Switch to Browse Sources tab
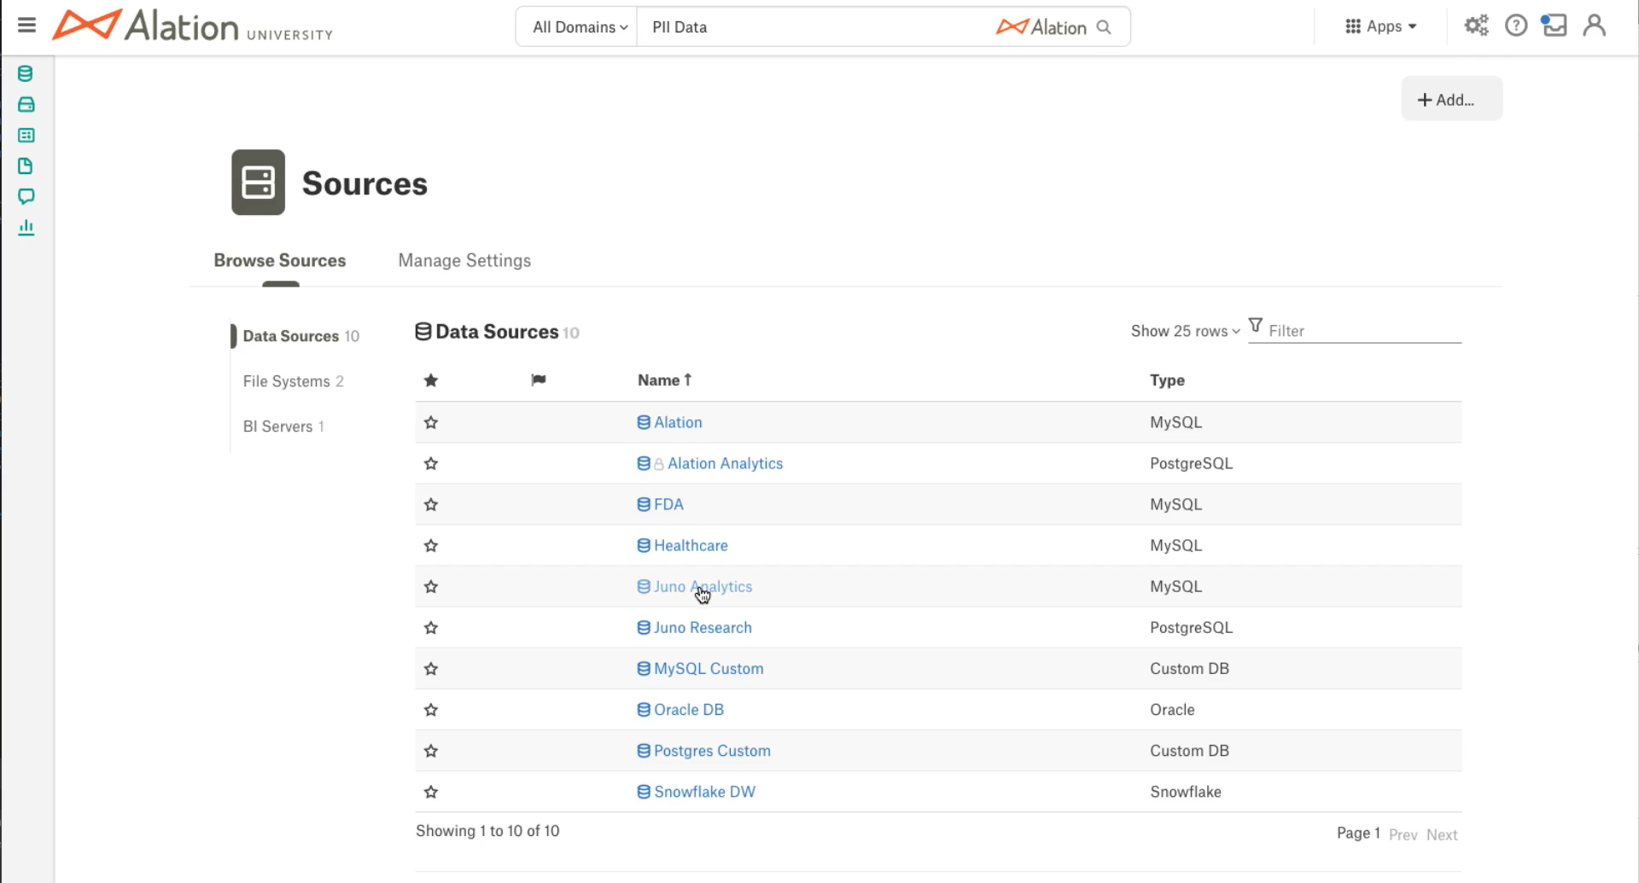The width and height of the screenshot is (1639, 883). tap(280, 260)
